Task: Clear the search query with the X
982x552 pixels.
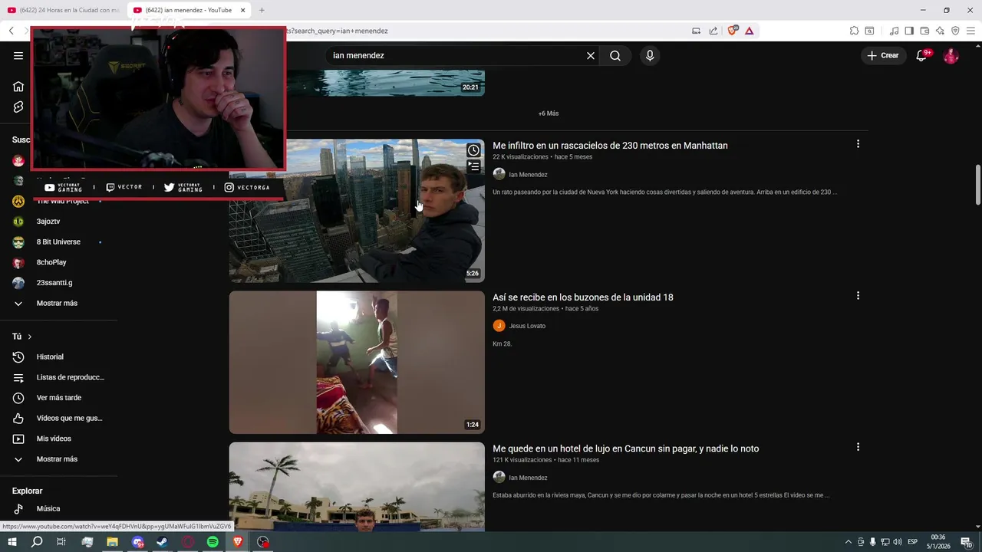Action: pyautogui.click(x=591, y=55)
